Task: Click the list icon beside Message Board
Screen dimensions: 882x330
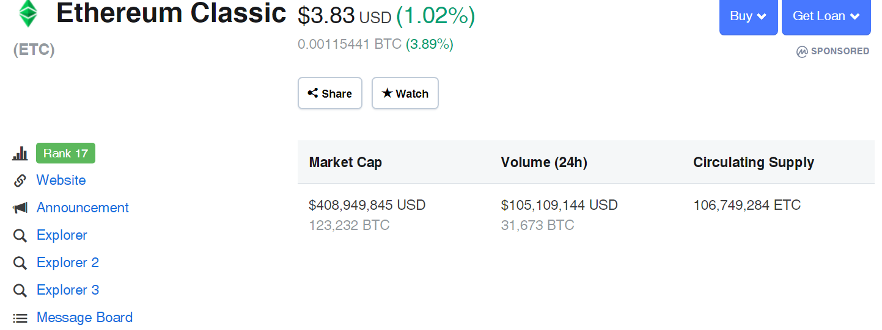Action: coord(20,318)
